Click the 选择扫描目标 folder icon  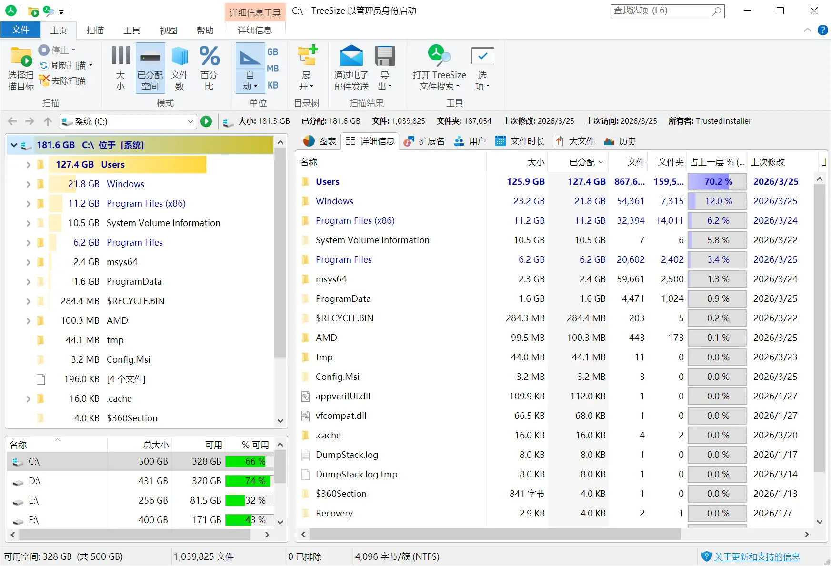point(21,57)
